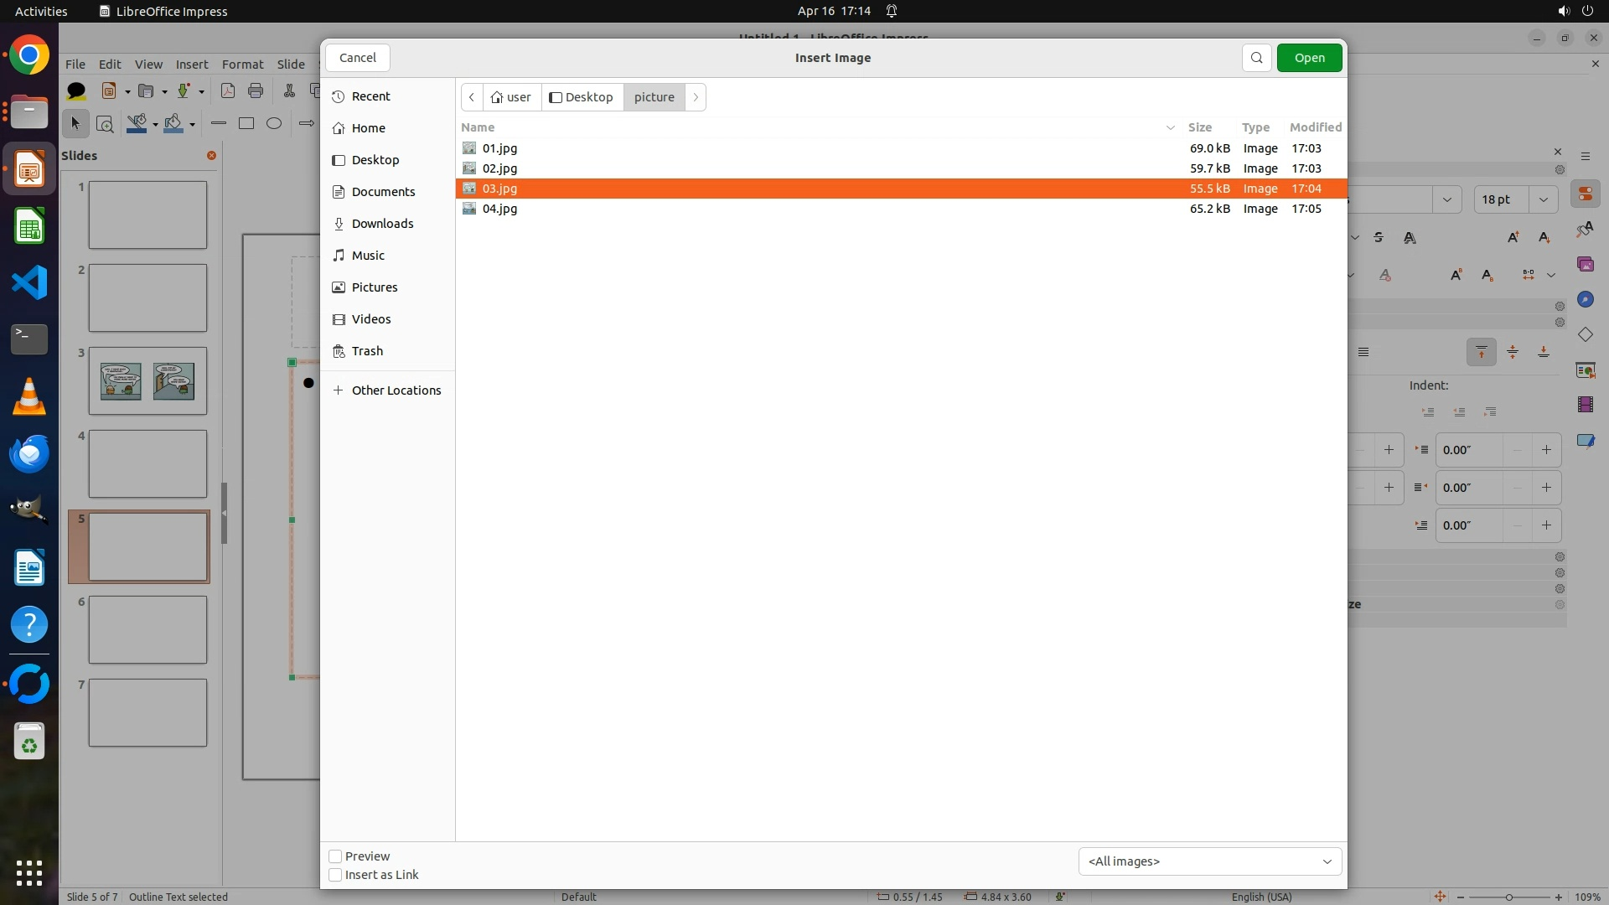The image size is (1609, 905).
Task: Select the rectangle shape tool
Action: pos(246,124)
